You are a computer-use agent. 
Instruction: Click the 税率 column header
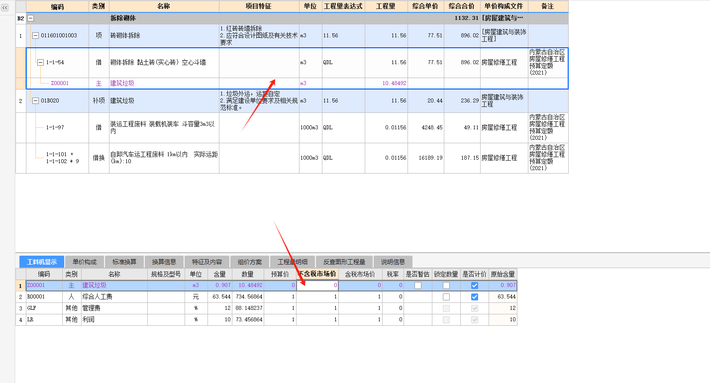pyautogui.click(x=393, y=274)
